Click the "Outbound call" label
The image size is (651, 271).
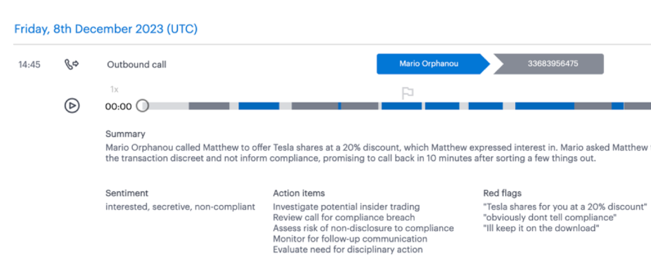(136, 64)
